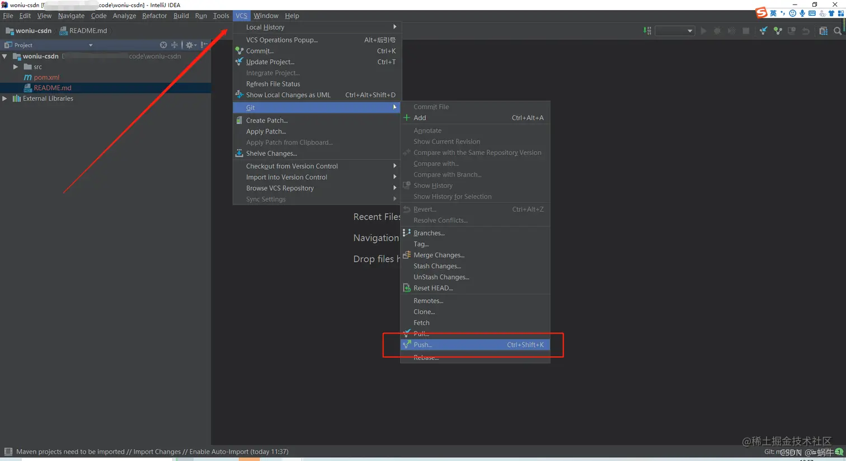This screenshot has width=846, height=461.
Task: Open the Tools menu
Action: pos(221,16)
